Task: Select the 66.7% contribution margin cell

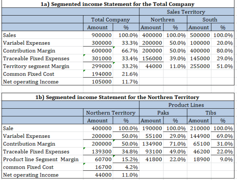Action: click(126, 51)
